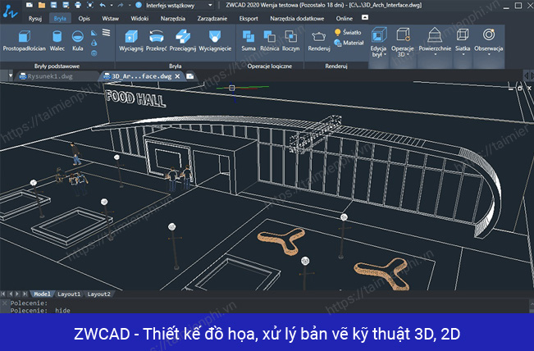Click the plot preview icon beside Print
This screenshot has width=534, height=351.
click(x=90, y=5)
